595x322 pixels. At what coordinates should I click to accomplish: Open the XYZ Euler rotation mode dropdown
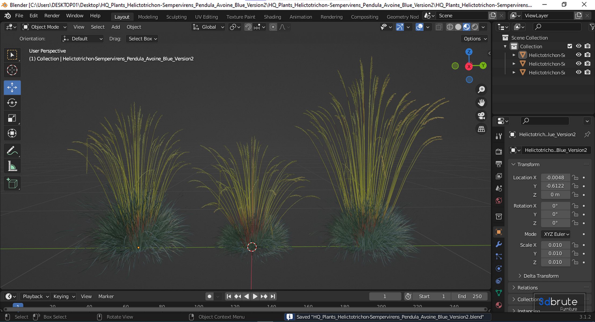[x=556, y=234]
